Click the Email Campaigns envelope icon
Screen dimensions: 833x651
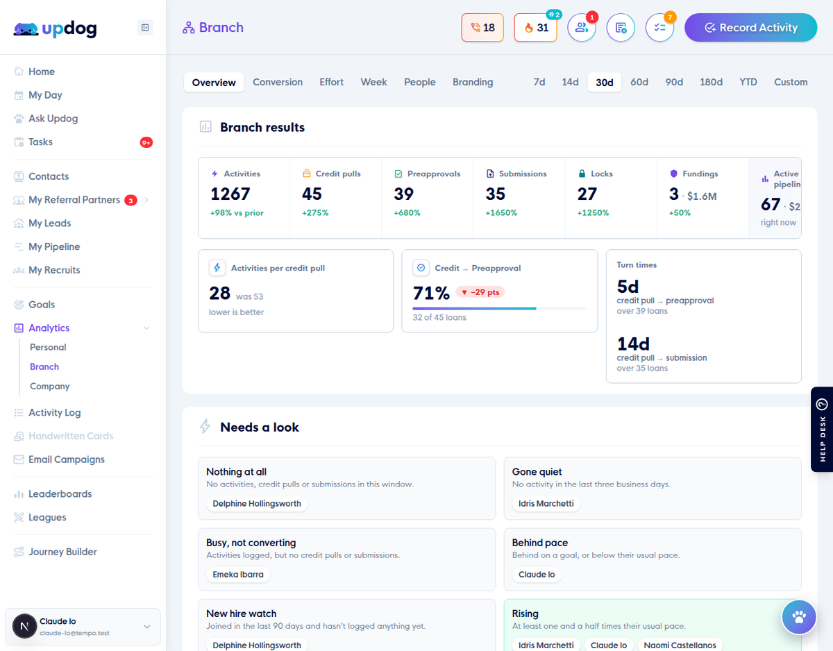pos(19,459)
